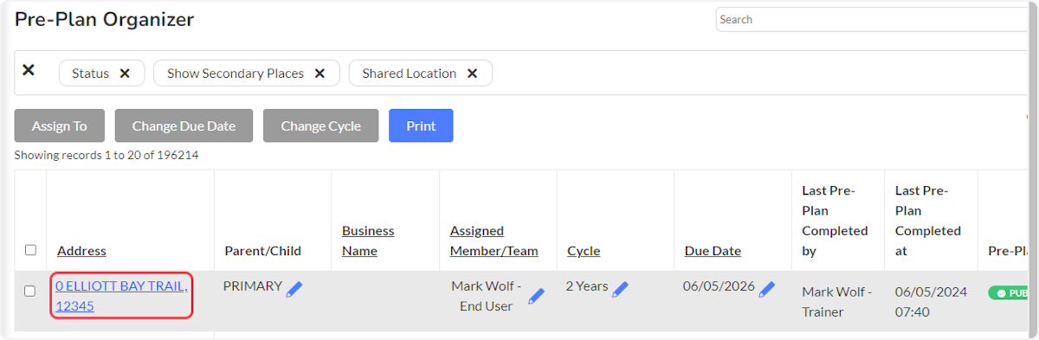This screenshot has height=340, width=1039.
Task: Sort table by Address column header
Action: click(81, 251)
